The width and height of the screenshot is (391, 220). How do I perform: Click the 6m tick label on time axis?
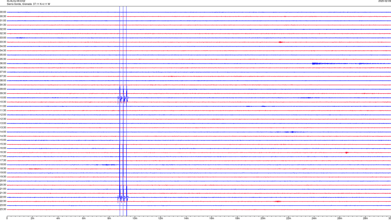83,218
